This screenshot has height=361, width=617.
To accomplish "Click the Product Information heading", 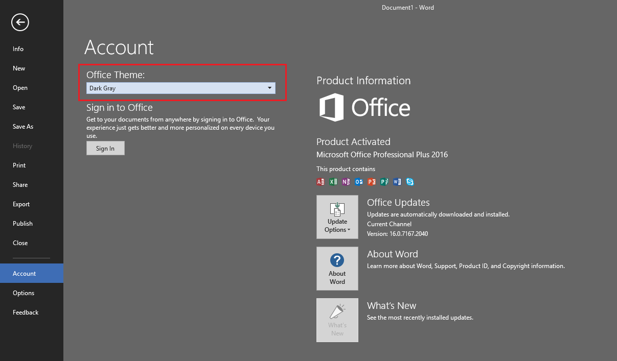I will (x=363, y=81).
